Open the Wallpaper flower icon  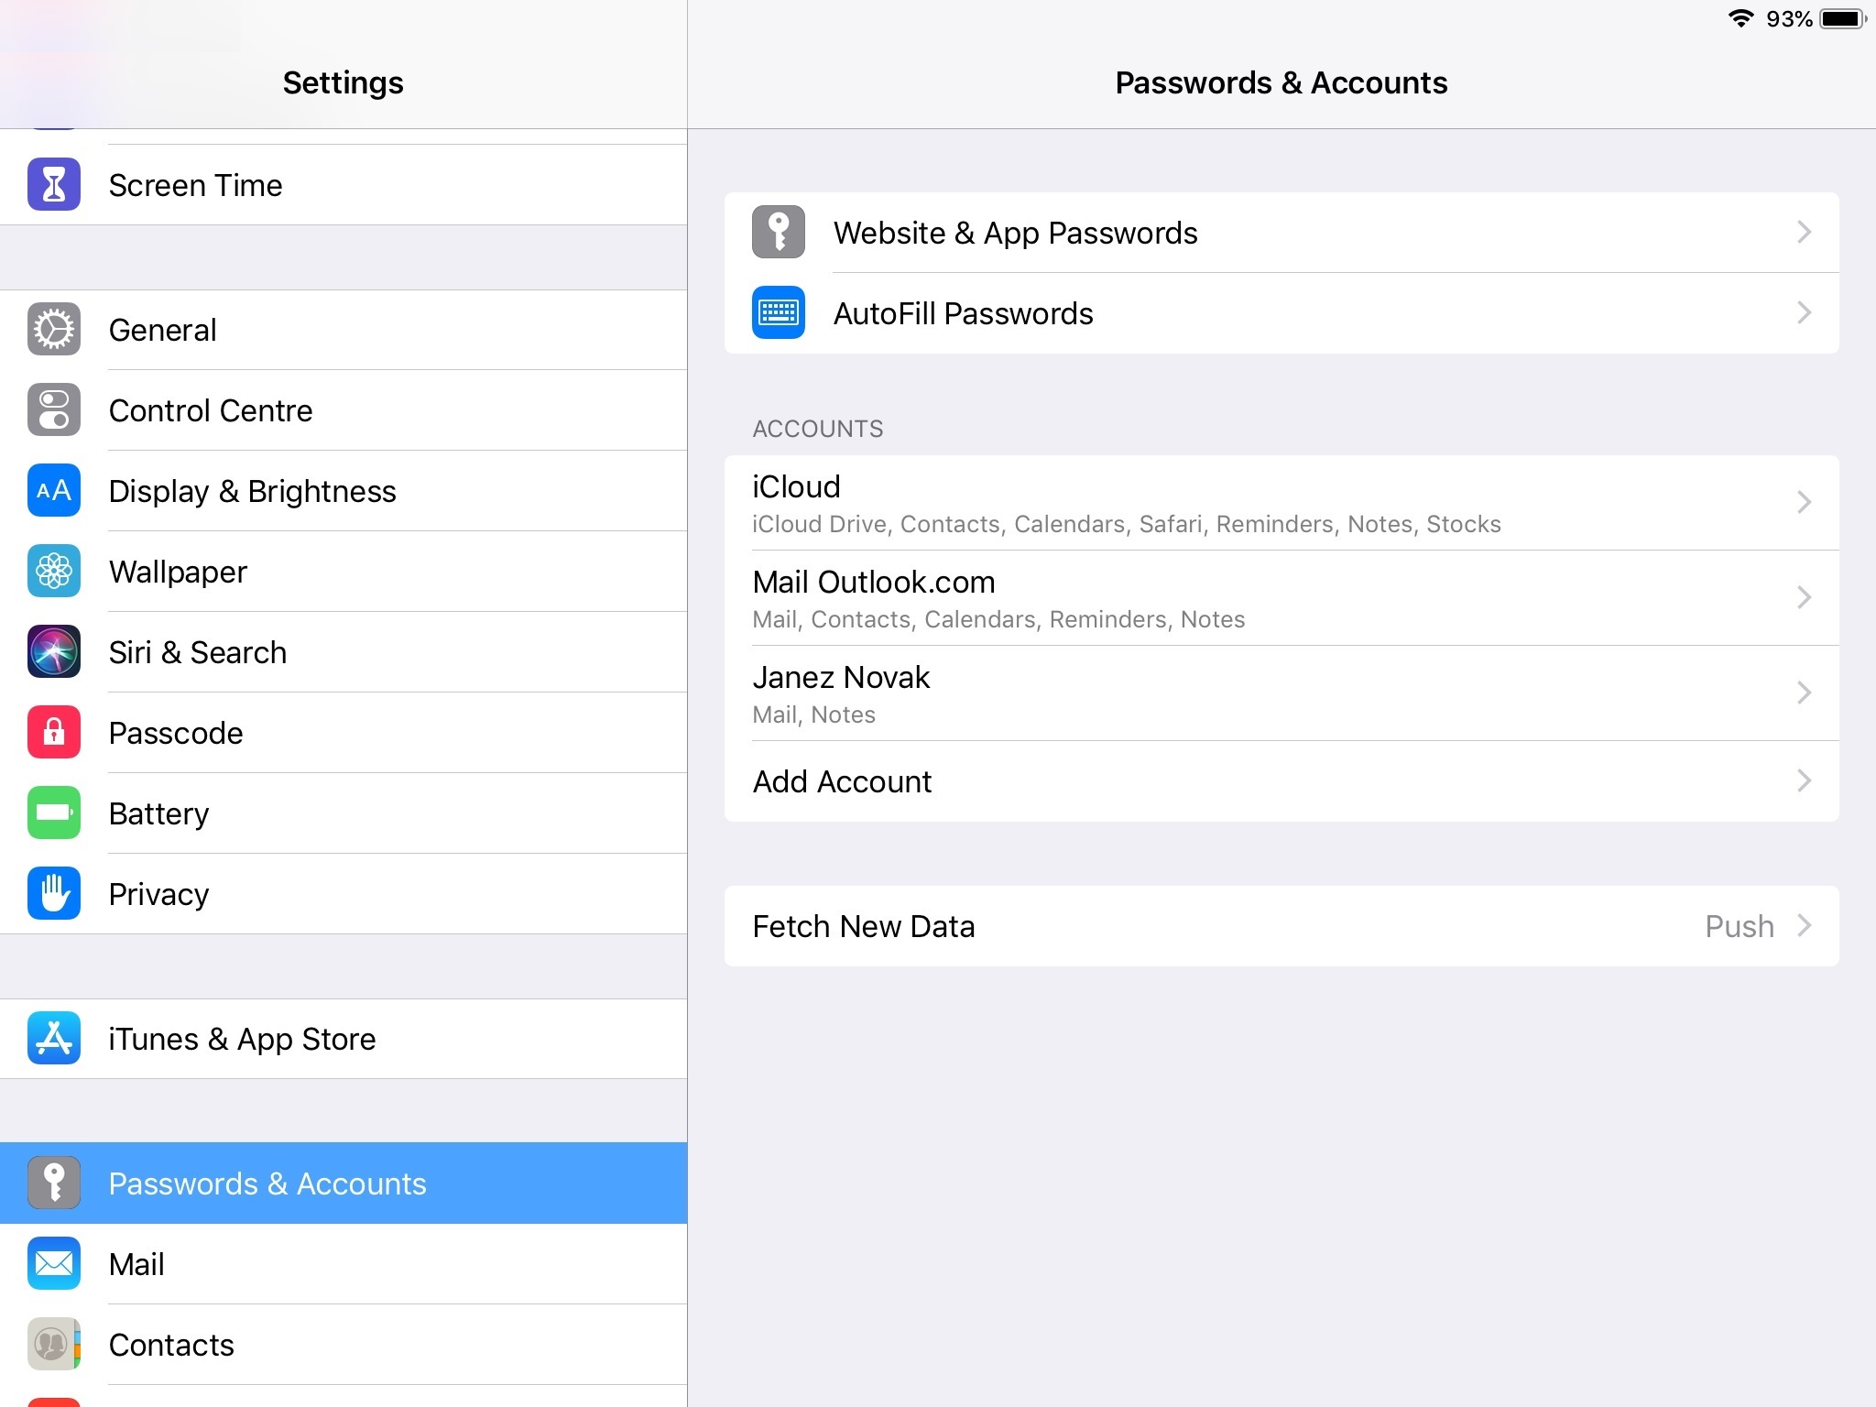54,572
